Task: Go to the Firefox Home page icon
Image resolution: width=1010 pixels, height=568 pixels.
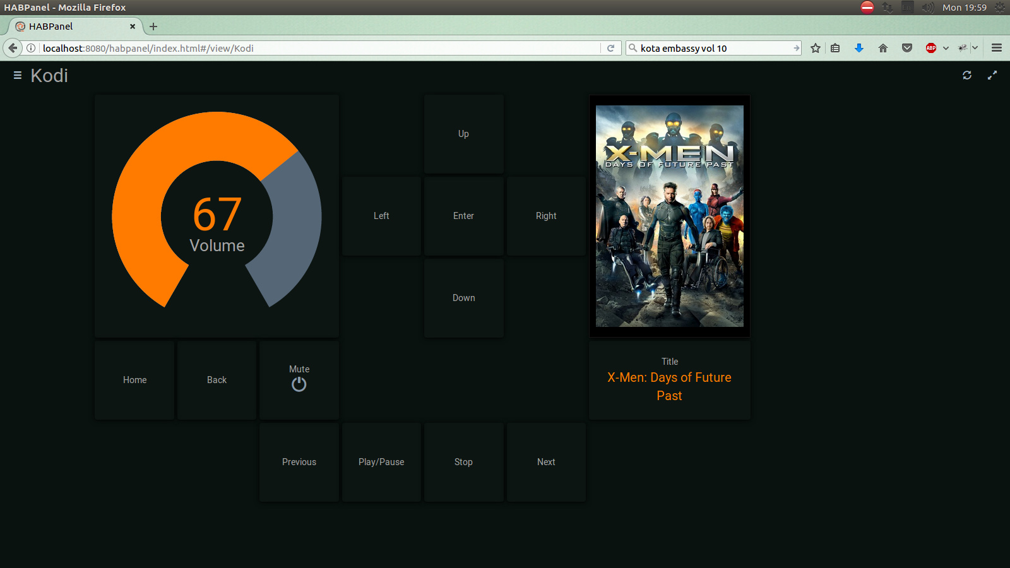Action: 883,49
